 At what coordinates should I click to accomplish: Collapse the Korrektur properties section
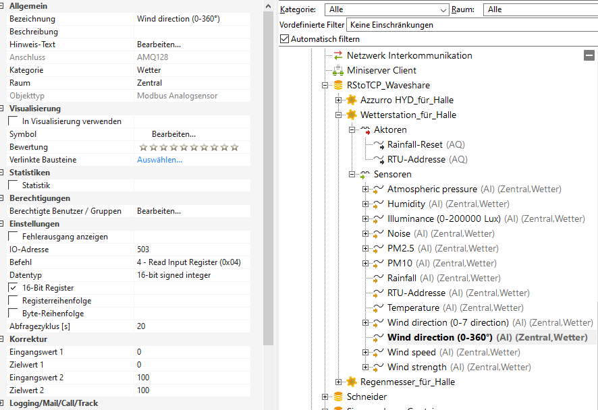click(x=1, y=339)
